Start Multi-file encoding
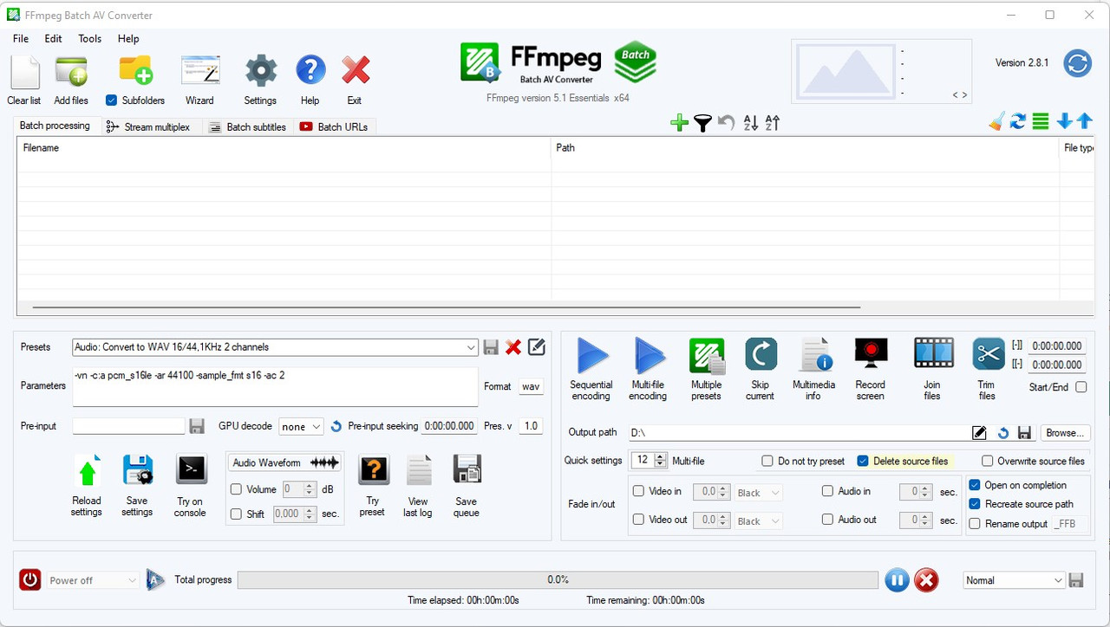This screenshot has height=627, width=1110. tap(649, 355)
